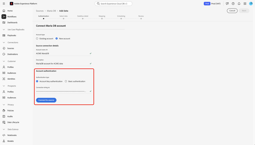Open the user profile avatar

251,4
